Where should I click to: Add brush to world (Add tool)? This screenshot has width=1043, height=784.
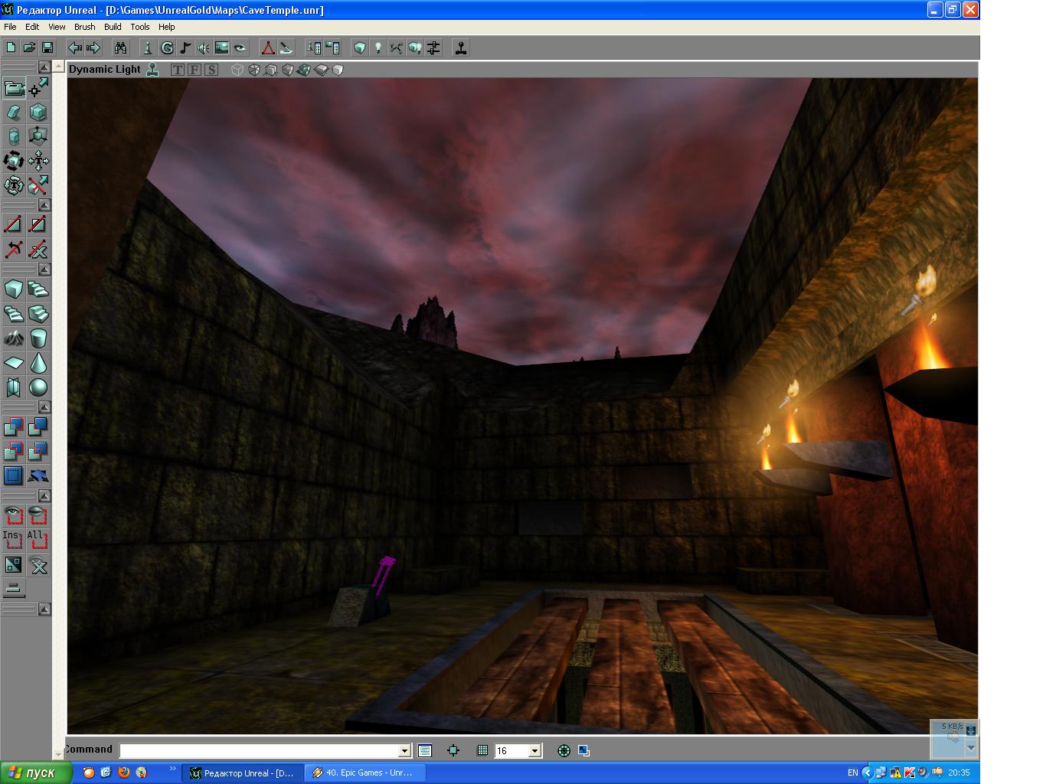click(x=14, y=426)
